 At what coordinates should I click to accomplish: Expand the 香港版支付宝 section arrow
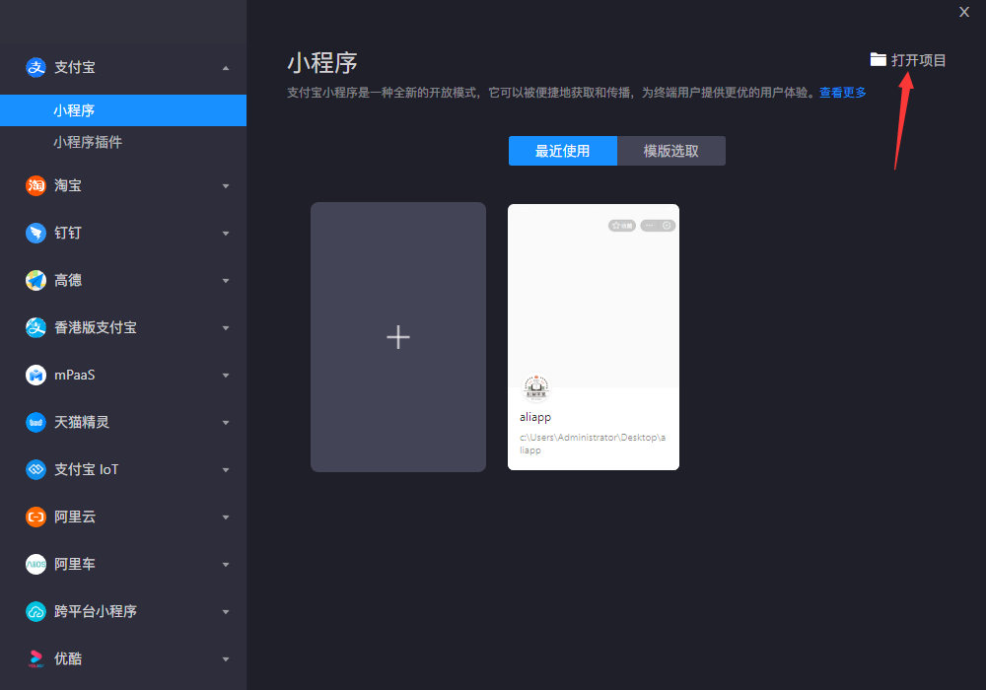tap(226, 328)
